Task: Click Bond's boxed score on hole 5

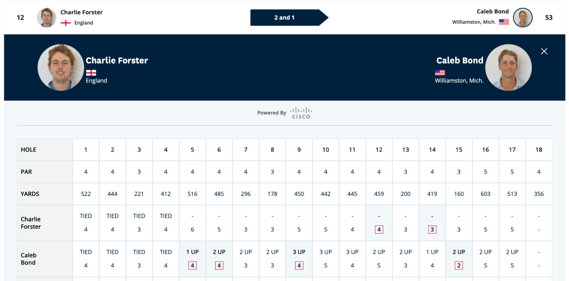Action: click(x=192, y=265)
